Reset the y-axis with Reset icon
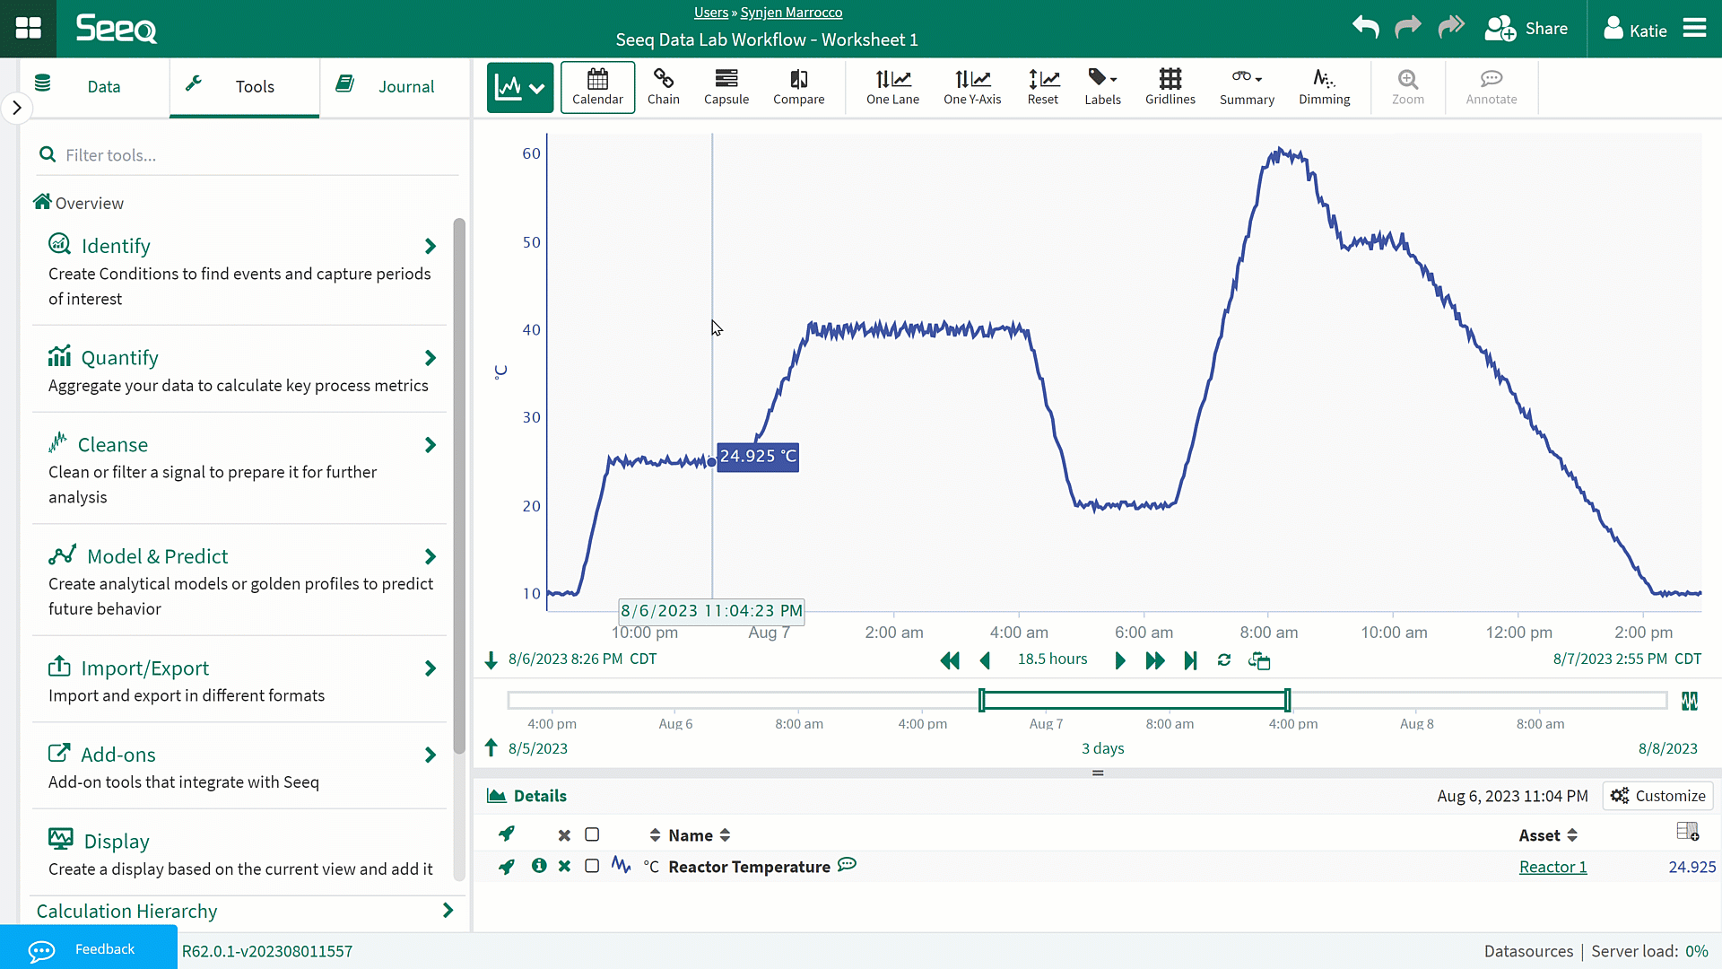Screen dimensions: 1722x969 (x=1042, y=87)
